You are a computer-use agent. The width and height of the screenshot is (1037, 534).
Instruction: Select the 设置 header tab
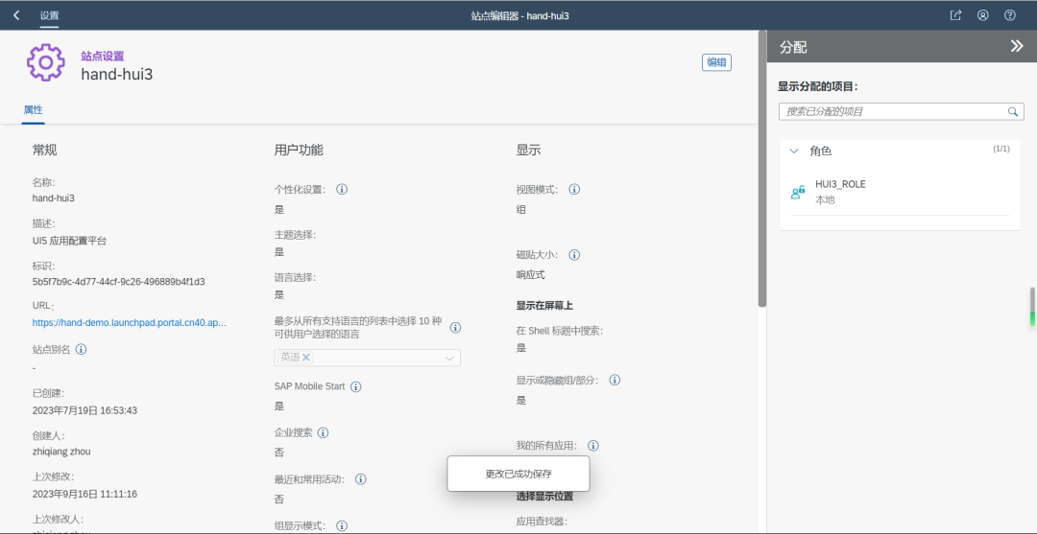50,15
